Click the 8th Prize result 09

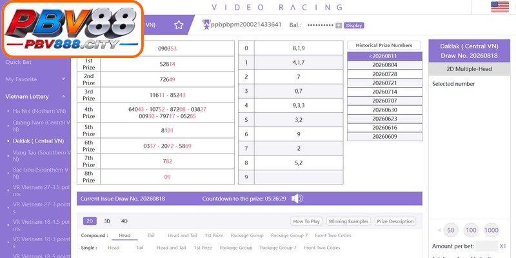tap(167, 177)
